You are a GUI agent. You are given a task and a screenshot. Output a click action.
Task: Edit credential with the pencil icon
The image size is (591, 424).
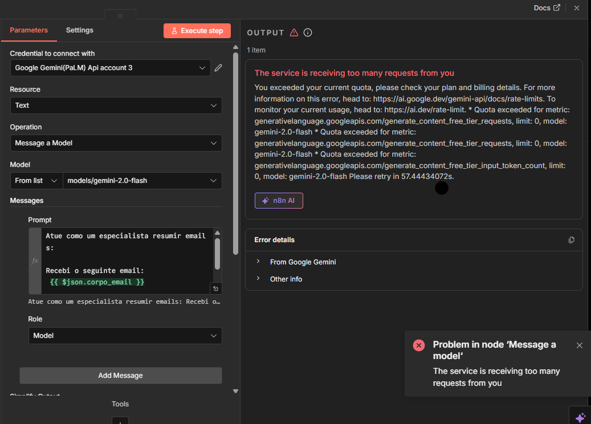[x=218, y=68]
